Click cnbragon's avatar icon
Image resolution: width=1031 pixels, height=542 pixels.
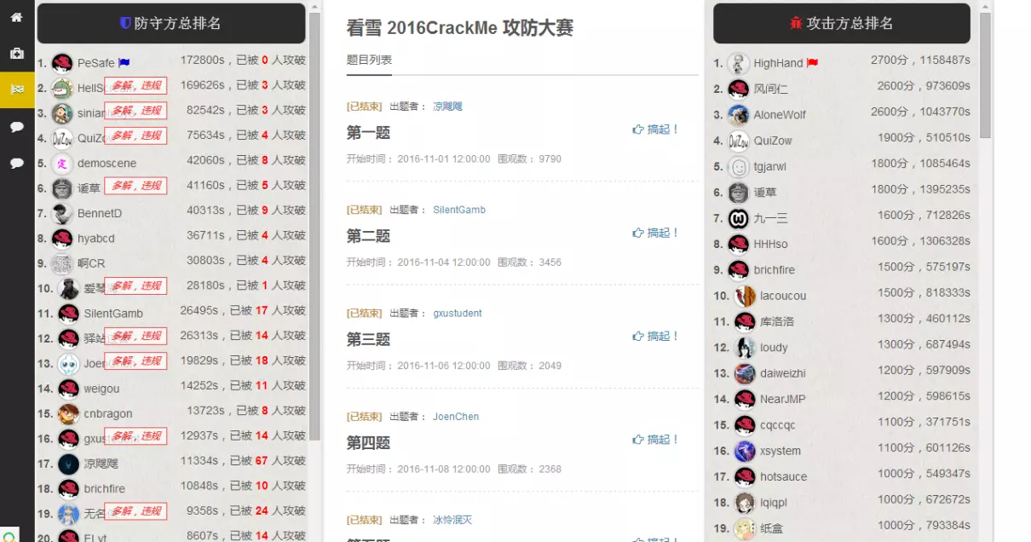(68, 413)
